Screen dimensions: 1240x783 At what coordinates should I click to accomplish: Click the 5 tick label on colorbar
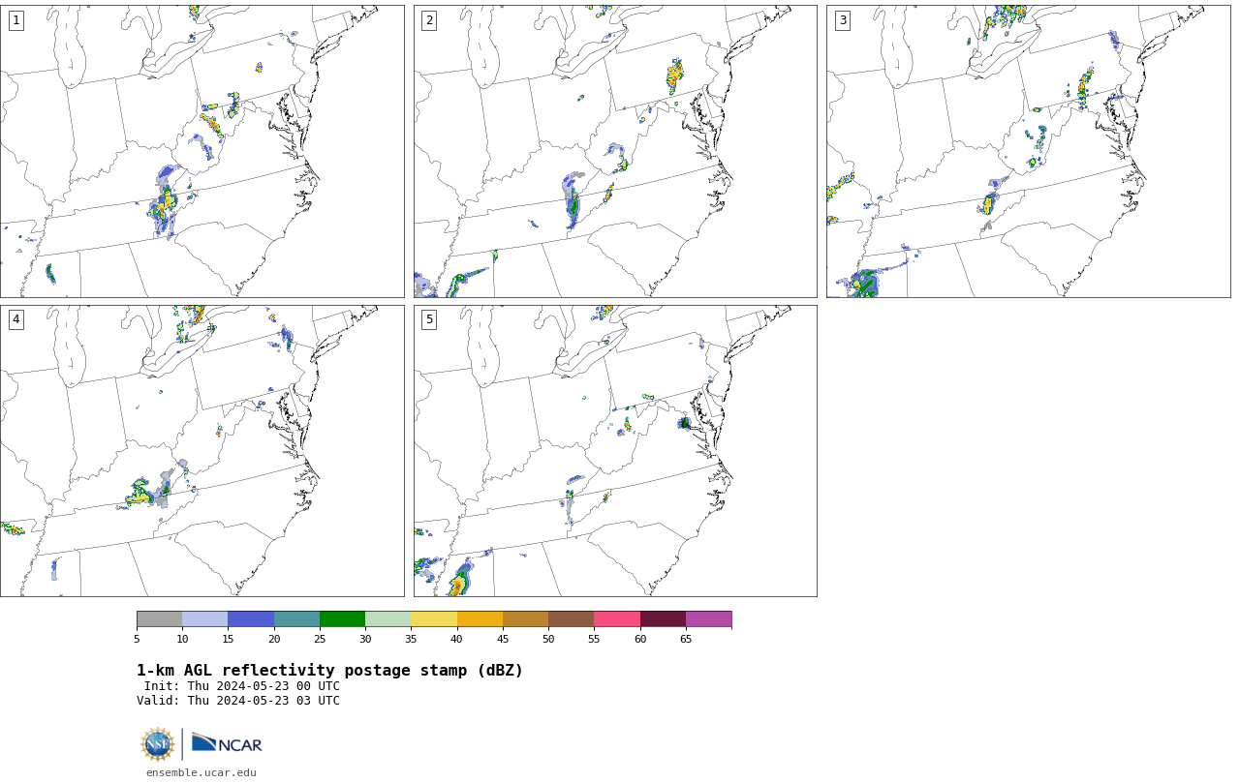click(x=137, y=639)
